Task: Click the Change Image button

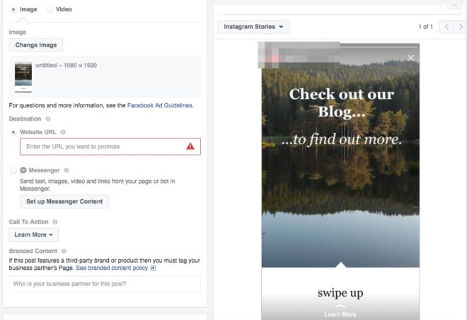Action: click(x=36, y=45)
